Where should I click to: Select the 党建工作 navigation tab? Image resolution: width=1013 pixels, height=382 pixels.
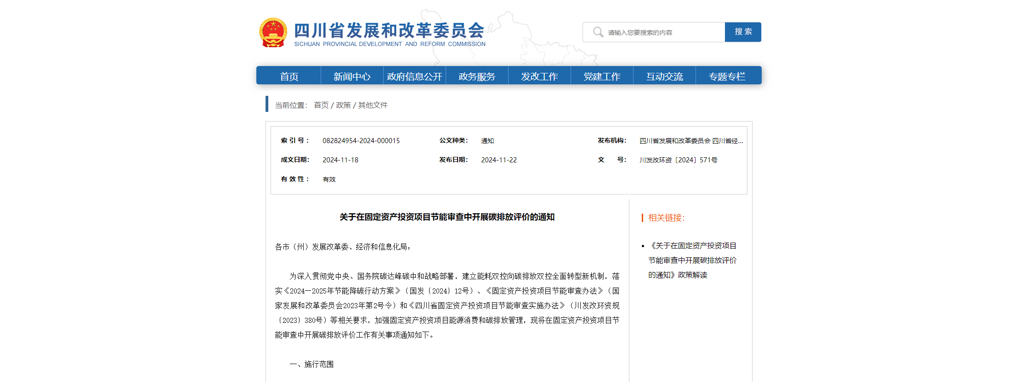pos(602,76)
